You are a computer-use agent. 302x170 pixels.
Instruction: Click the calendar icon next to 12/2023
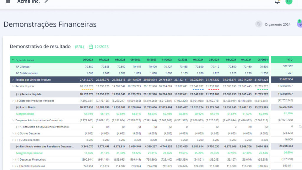[x=91, y=47]
